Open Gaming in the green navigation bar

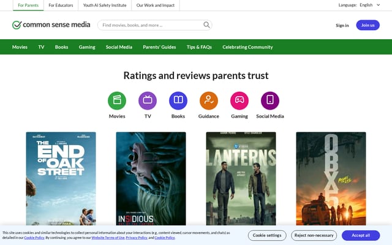[x=87, y=47]
